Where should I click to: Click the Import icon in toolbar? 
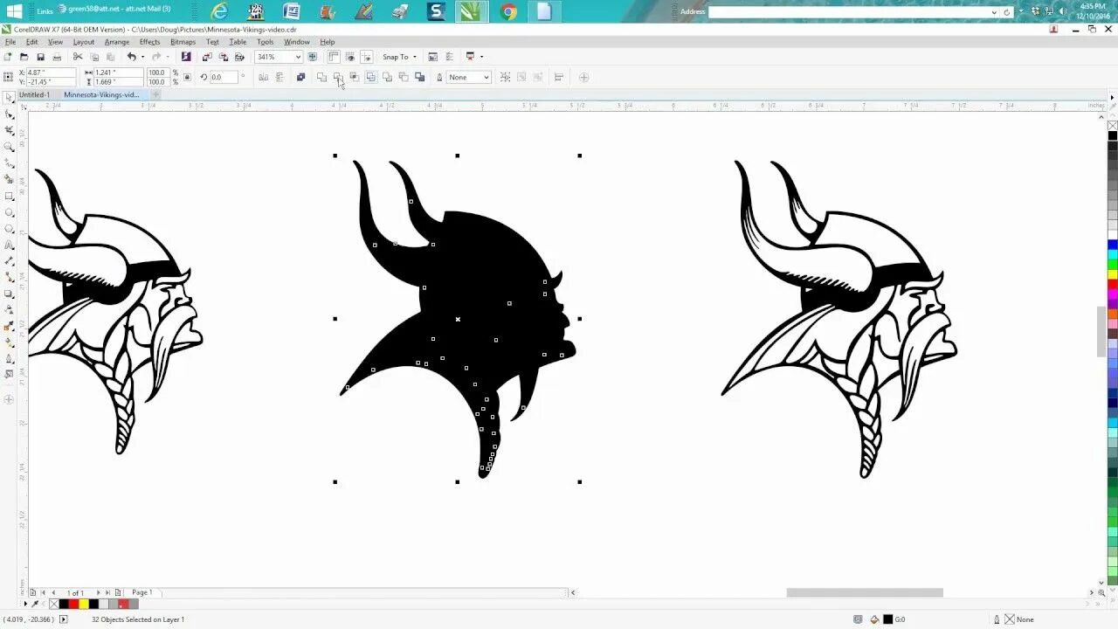coord(207,57)
